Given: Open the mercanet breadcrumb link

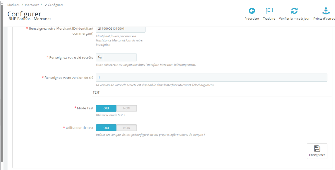Looking at the screenshot, I should coord(31,5).
